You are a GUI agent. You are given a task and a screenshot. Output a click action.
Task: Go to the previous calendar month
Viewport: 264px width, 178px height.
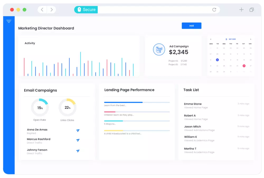(211, 39)
